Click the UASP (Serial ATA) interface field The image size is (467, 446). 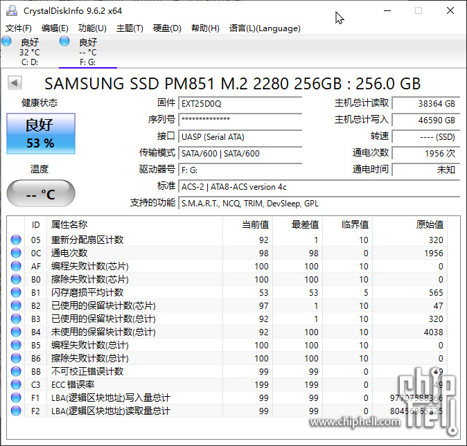[x=240, y=136]
